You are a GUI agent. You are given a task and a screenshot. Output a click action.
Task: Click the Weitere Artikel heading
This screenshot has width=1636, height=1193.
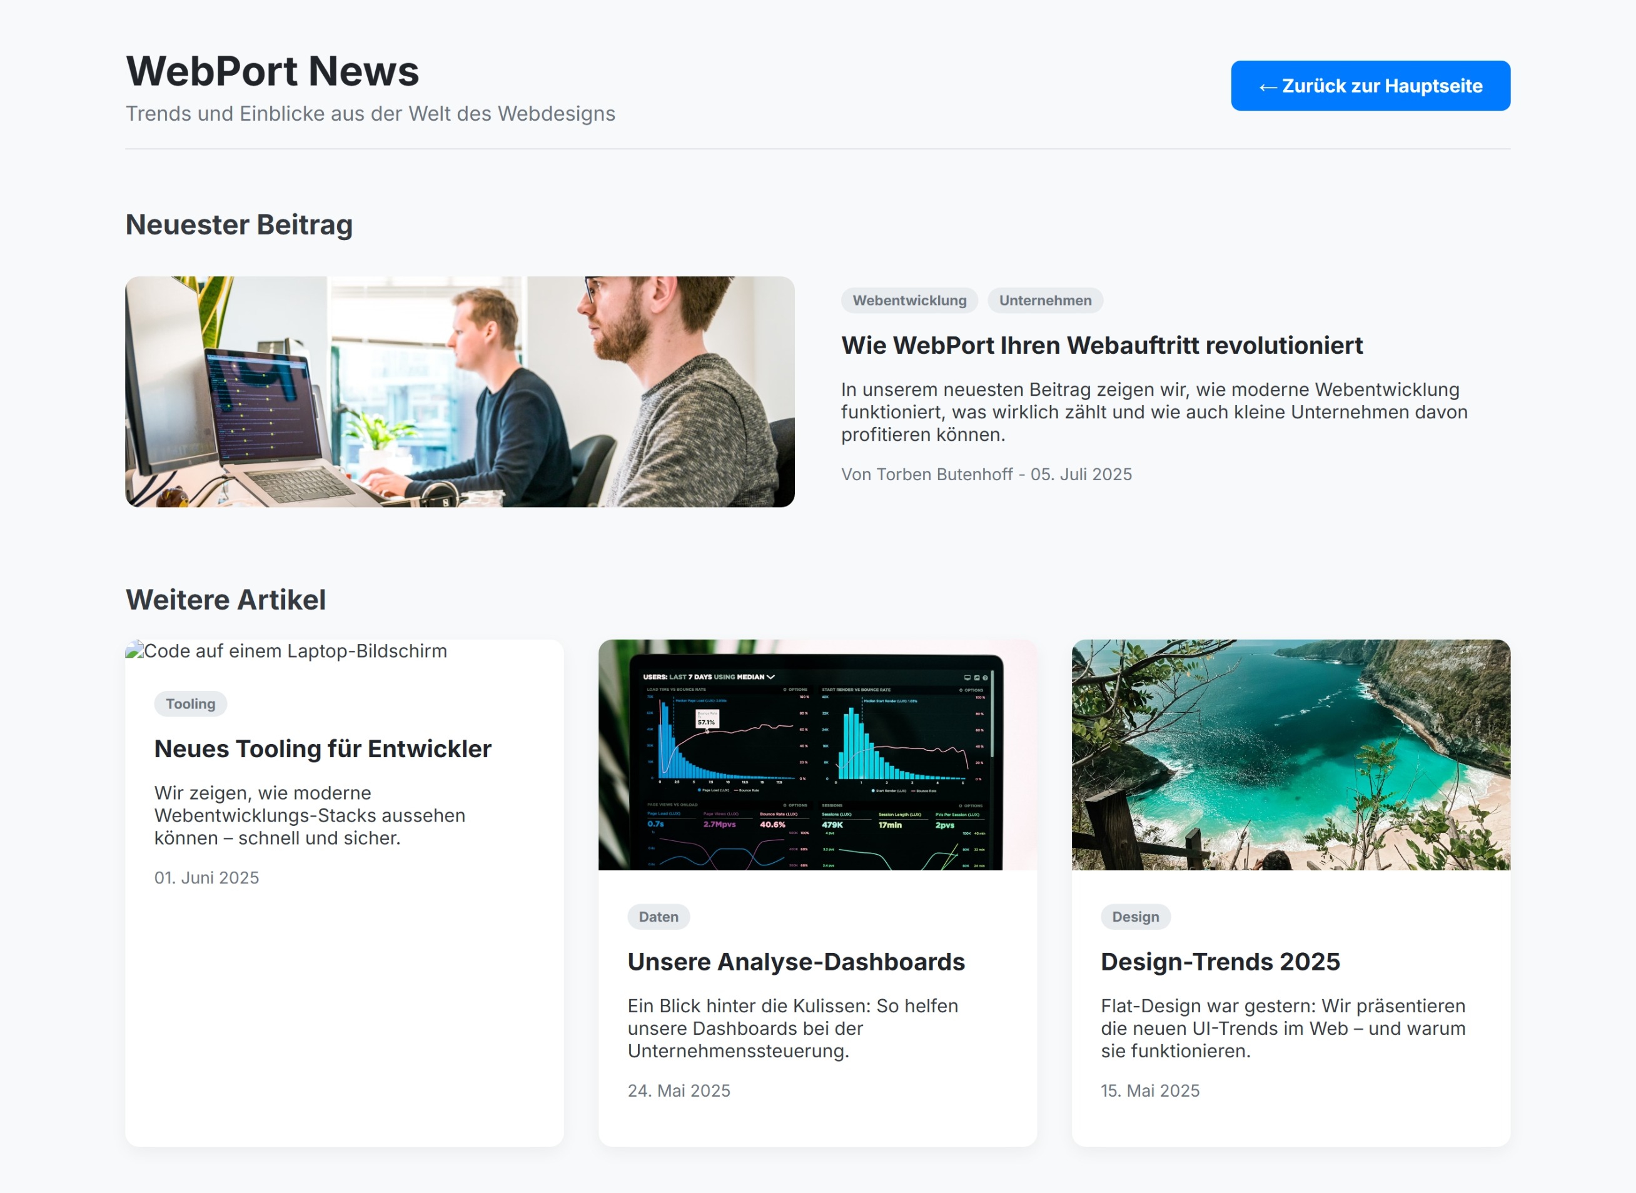[x=225, y=600]
